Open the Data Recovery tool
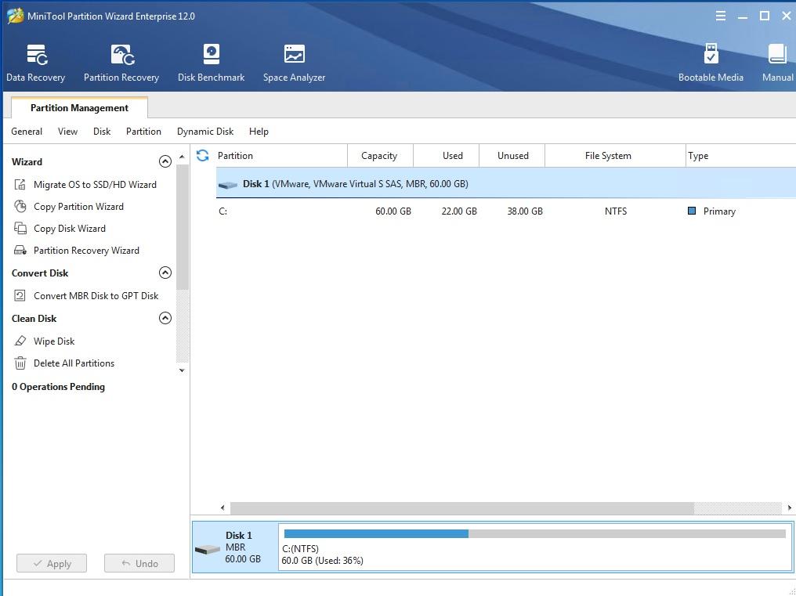Screen dimensions: 796x596 tap(36, 63)
